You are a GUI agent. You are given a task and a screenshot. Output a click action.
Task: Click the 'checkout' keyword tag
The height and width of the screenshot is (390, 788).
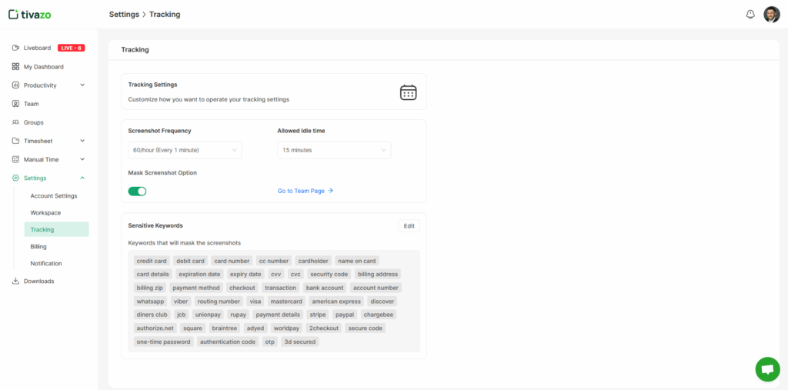coord(242,288)
